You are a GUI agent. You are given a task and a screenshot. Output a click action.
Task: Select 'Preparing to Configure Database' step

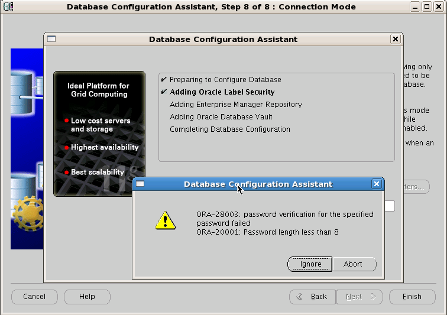(x=225, y=80)
